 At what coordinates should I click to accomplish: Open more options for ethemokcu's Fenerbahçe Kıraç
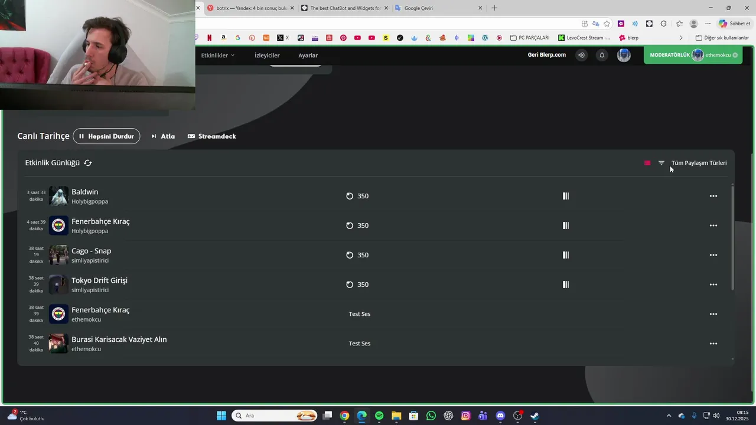tap(713, 314)
